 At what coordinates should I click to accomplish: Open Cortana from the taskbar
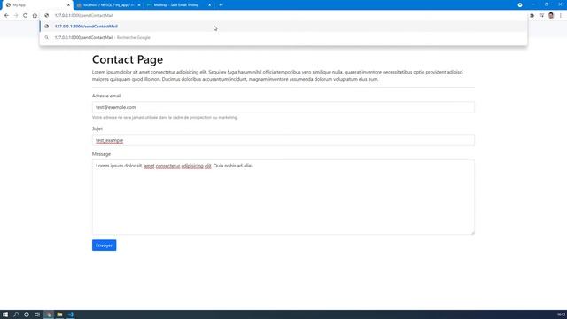pyautogui.click(x=27, y=315)
